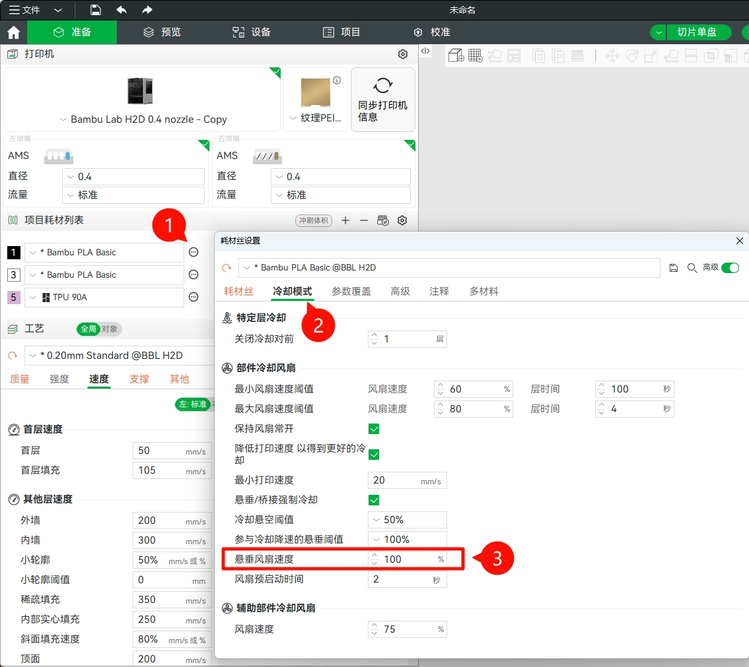Screen dimensions: 749x667
Task: Select filament slot 1 black swatch
Action: coord(13,253)
